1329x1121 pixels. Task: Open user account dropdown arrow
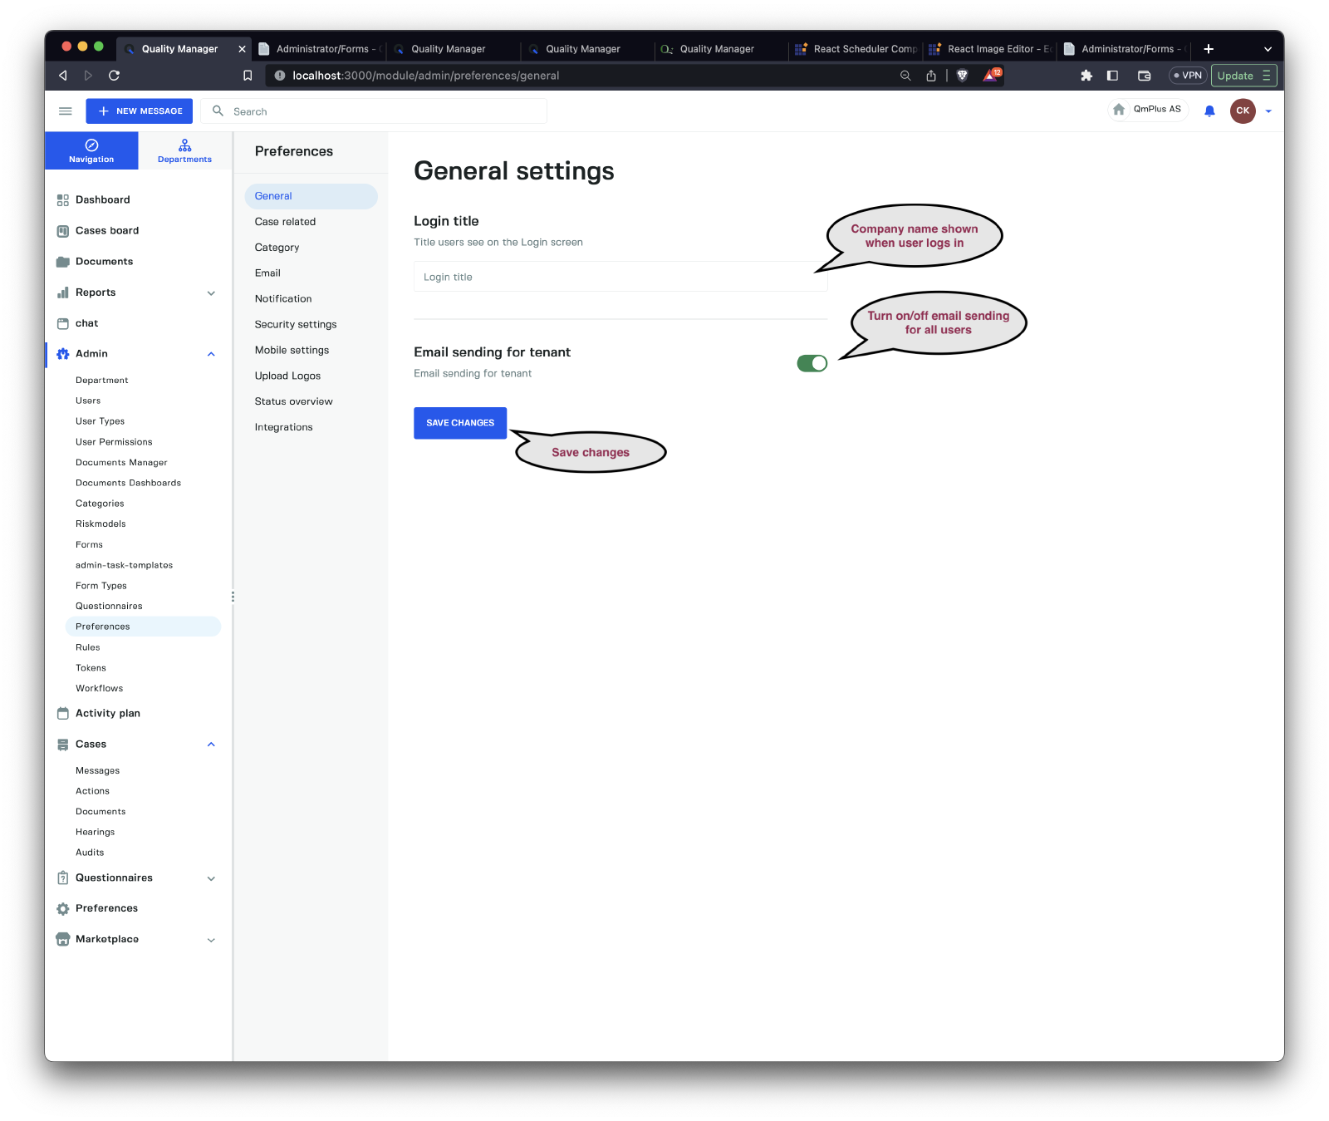1268,111
